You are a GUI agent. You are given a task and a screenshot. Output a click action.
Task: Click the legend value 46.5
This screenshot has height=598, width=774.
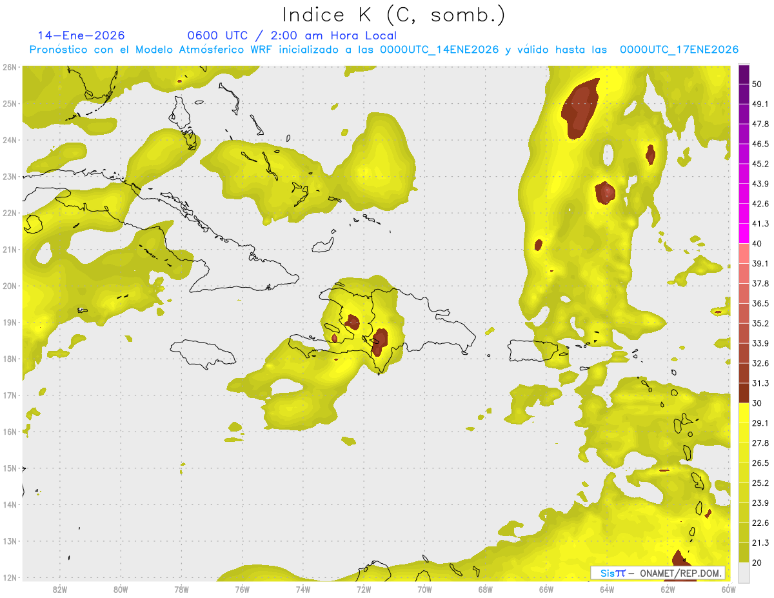tap(760, 144)
